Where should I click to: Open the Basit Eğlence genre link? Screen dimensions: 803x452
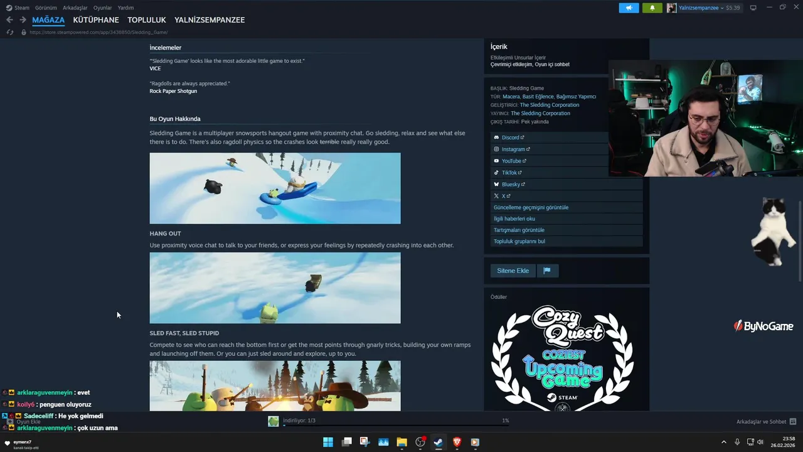point(538,97)
